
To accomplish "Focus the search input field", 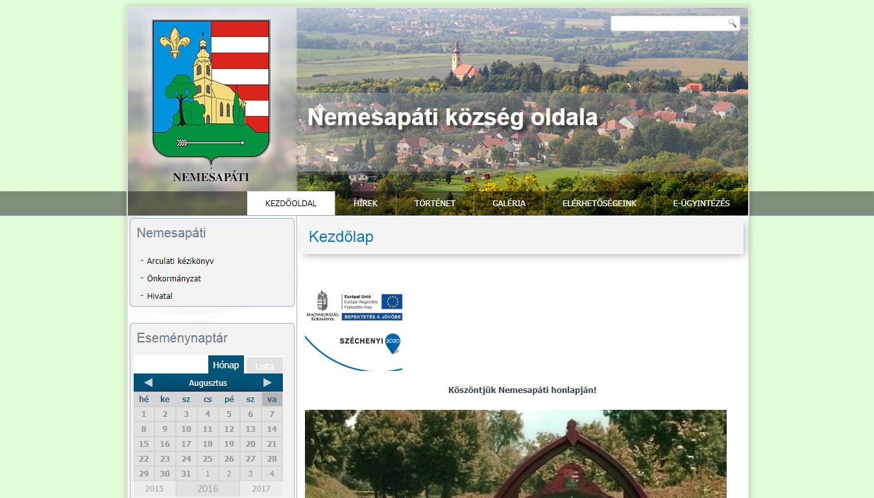I will click(669, 23).
